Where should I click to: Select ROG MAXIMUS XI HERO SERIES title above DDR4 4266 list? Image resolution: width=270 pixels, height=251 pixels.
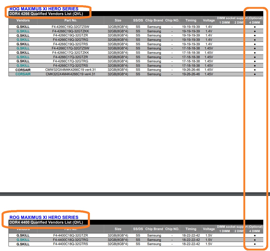[x=44, y=9]
